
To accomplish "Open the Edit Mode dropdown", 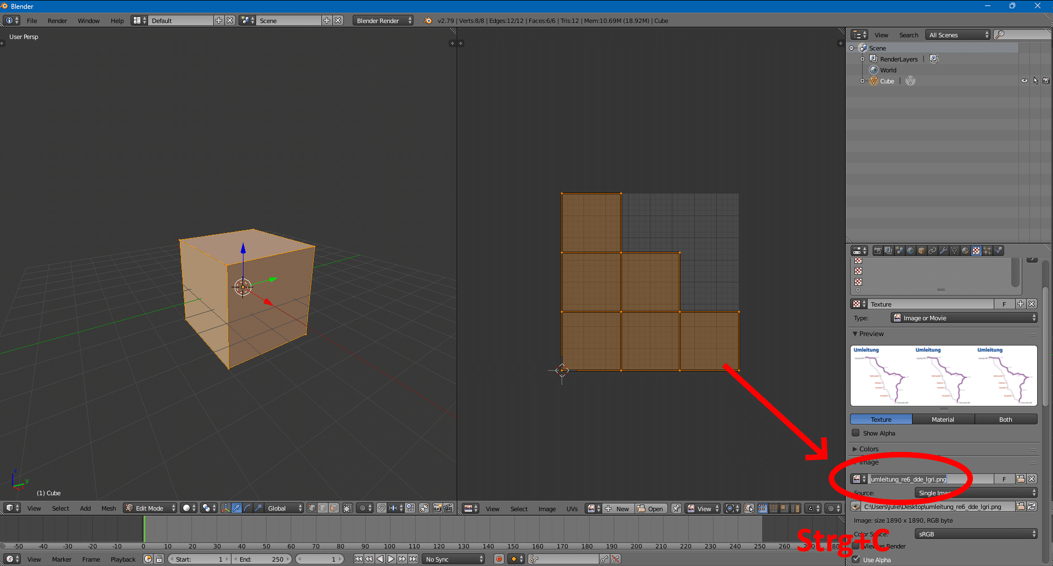I will 150,508.
